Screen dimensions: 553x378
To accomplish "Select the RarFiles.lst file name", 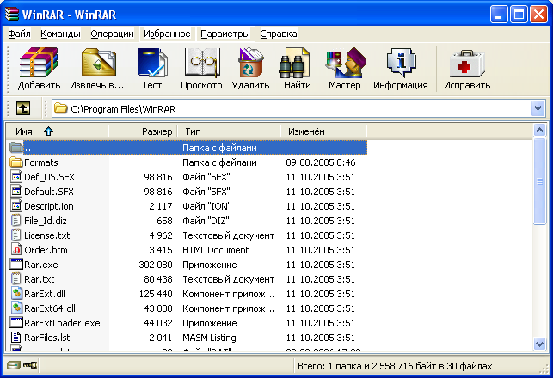I will tap(47, 338).
